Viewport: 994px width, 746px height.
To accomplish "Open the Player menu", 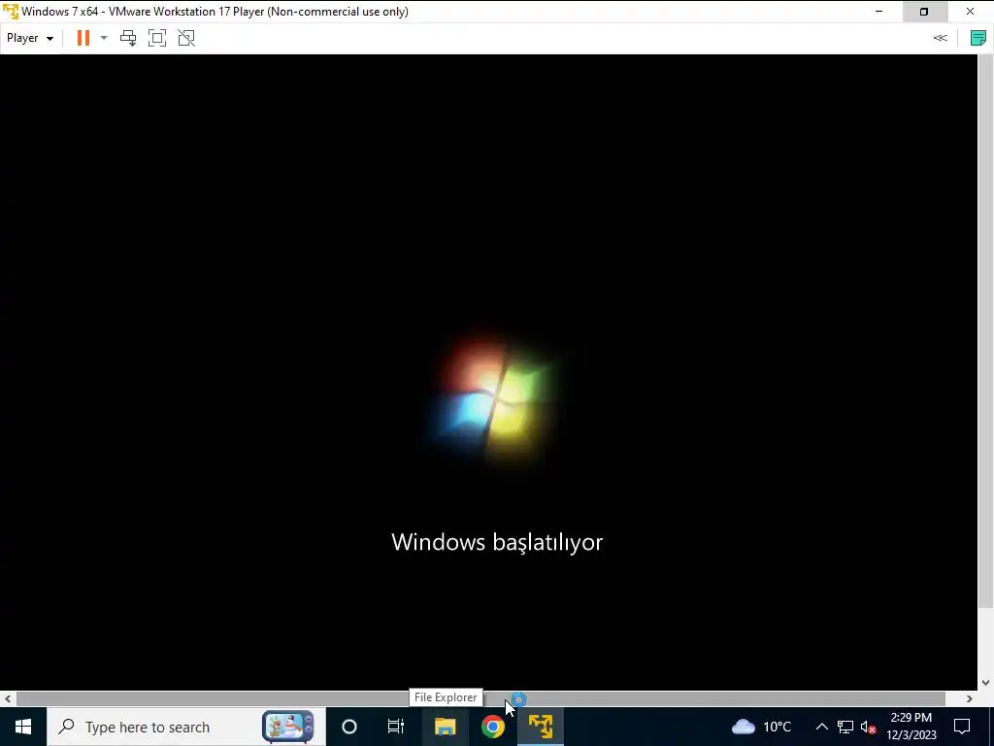I will click(x=30, y=38).
